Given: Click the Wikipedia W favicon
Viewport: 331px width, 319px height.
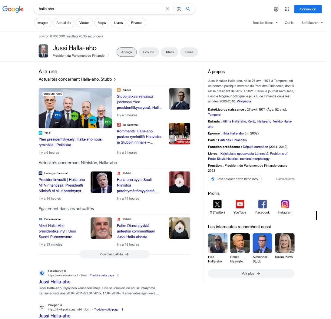Looking at the screenshot, I should click(x=42, y=307).
